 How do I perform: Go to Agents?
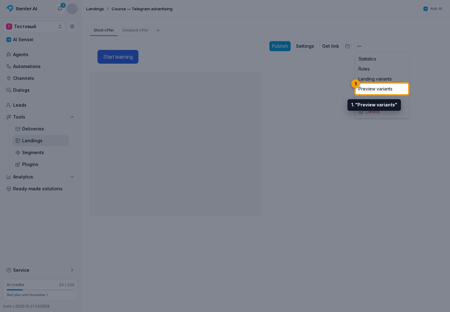coord(40,55)
